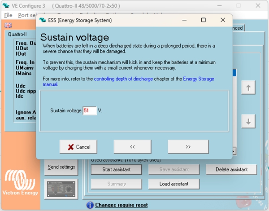Open the controlling depth of discharge link
Screen dimensions: 269x211
123,79
